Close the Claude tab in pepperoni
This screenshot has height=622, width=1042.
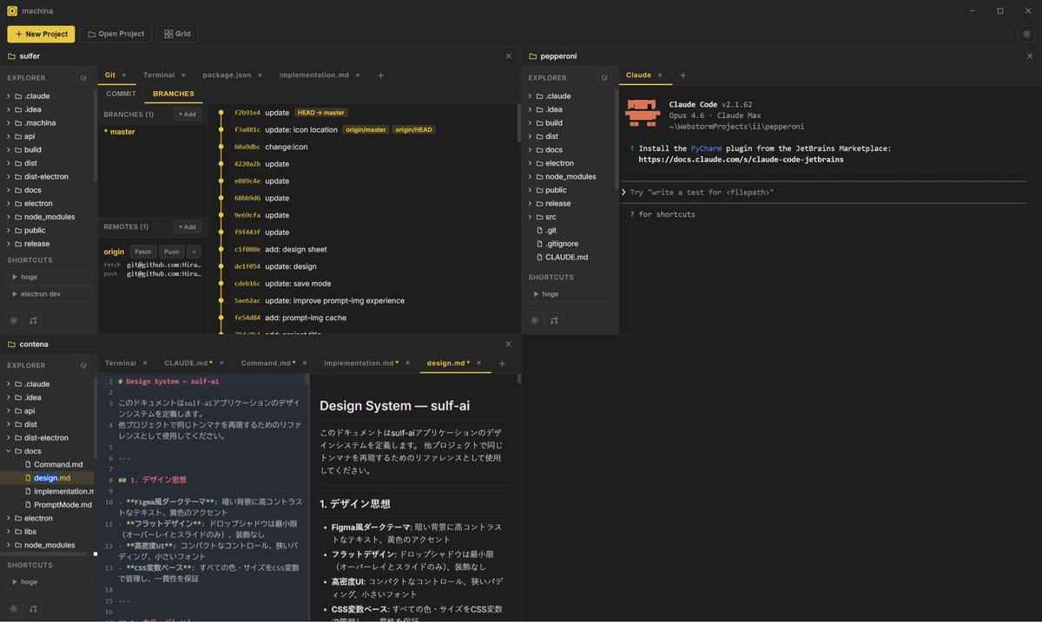[x=660, y=75]
